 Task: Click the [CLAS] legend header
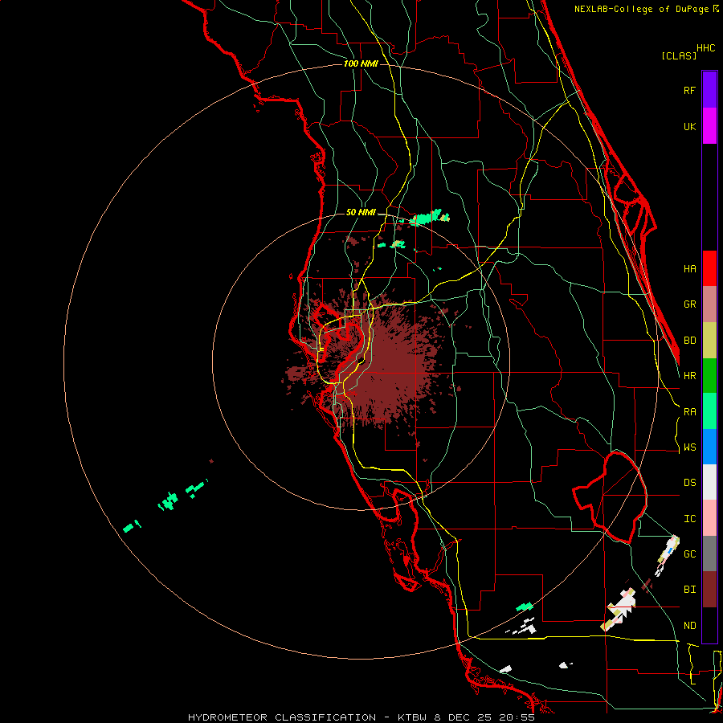point(679,56)
